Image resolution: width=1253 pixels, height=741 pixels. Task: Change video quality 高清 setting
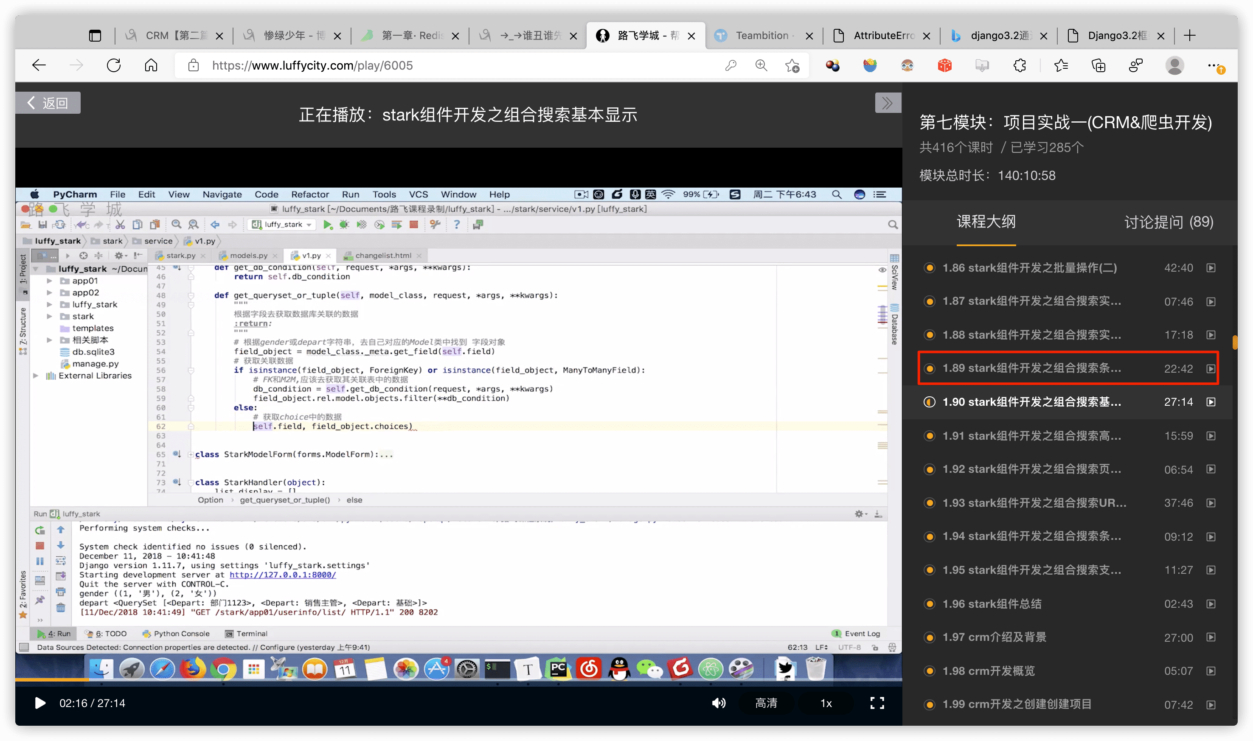pos(766,703)
